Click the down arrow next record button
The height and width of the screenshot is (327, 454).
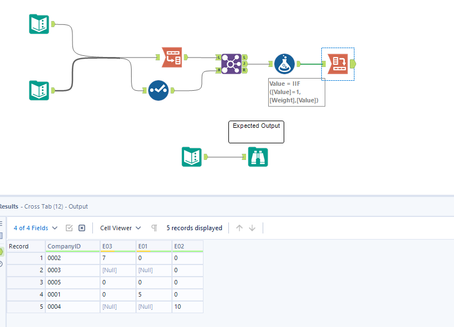[x=252, y=228]
